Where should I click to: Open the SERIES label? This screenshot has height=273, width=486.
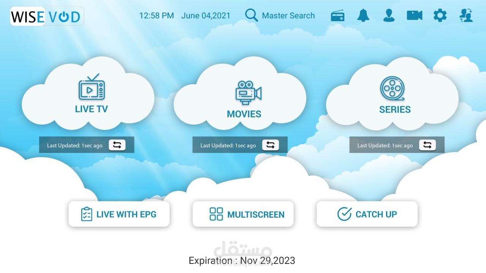tap(395, 110)
